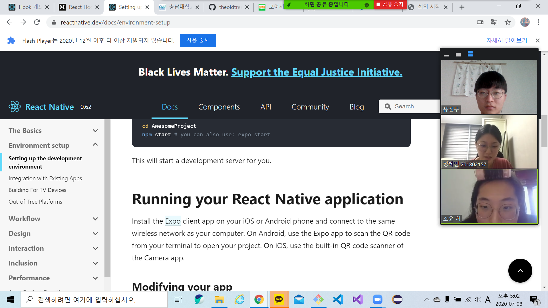Click the Windows taskbar search box
This screenshot has width=548, height=308.
pos(94,299)
